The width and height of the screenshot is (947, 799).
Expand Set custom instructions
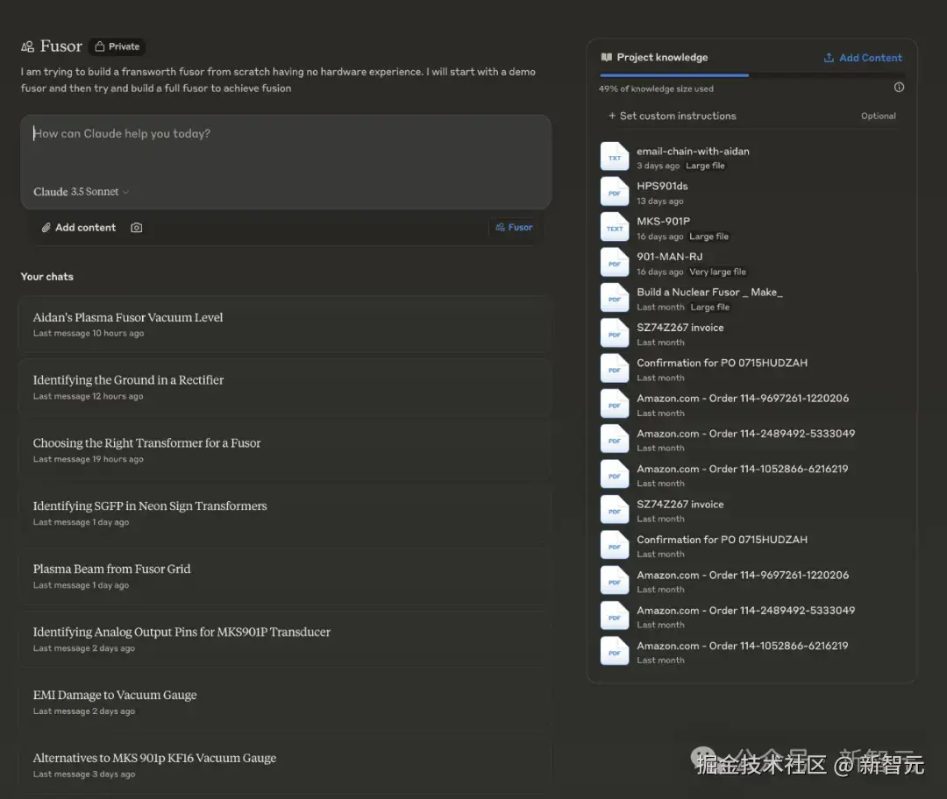tap(673, 116)
